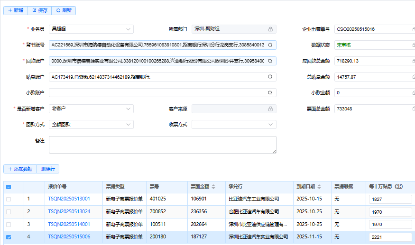Click the search icon in 小款账户 field
This screenshot has height=245, width=415.
pos(270,93)
